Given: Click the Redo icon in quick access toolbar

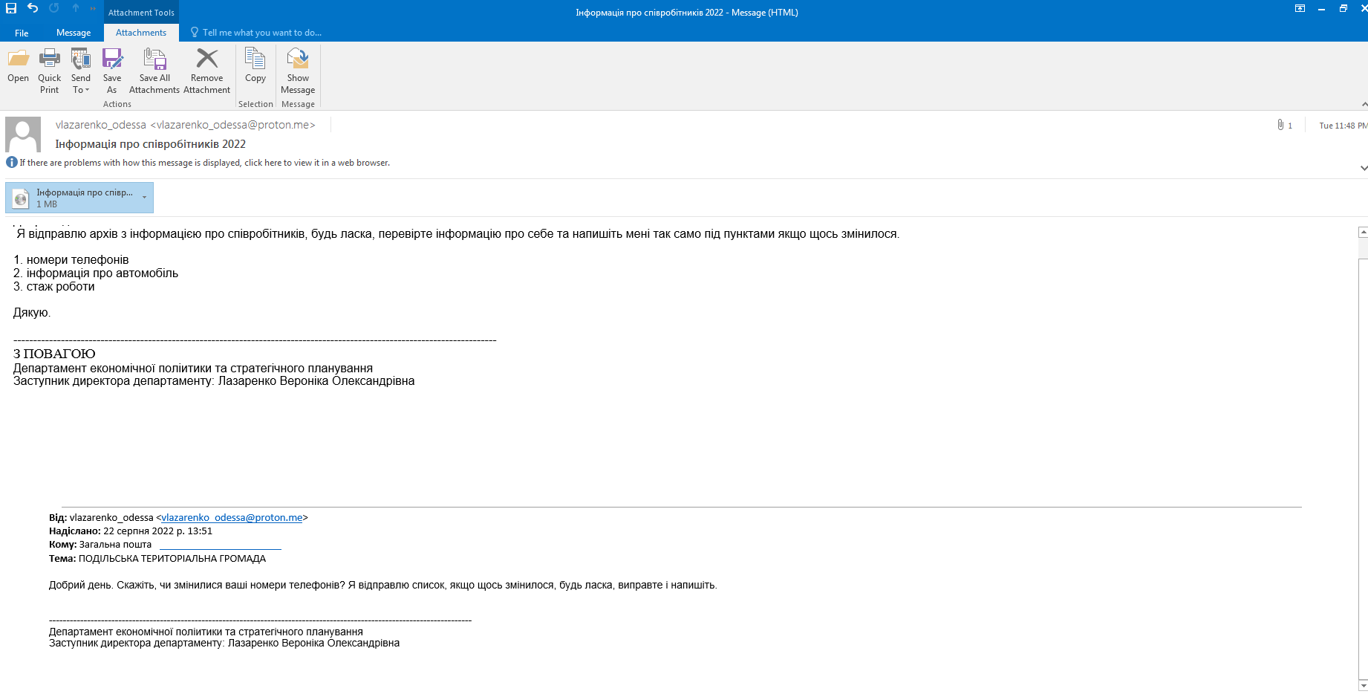Looking at the screenshot, I should point(54,8).
